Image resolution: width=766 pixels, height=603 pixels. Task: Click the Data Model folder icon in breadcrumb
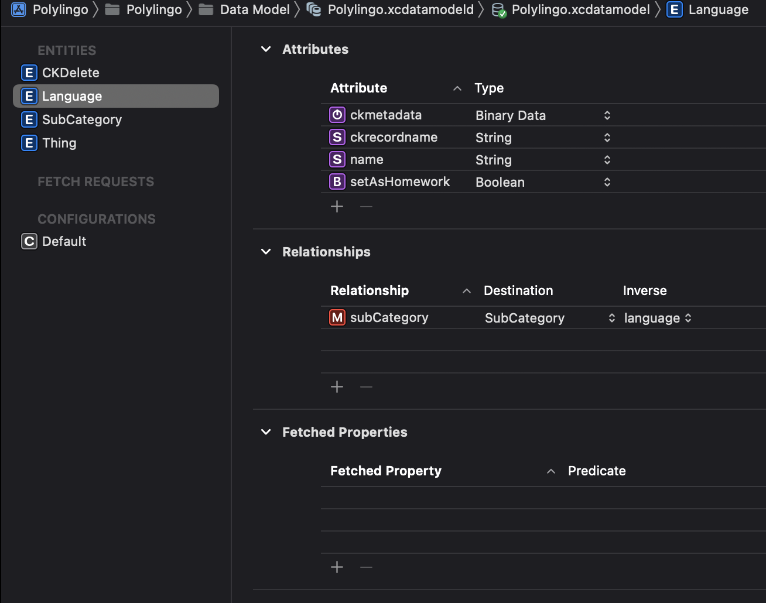click(206, 9)
